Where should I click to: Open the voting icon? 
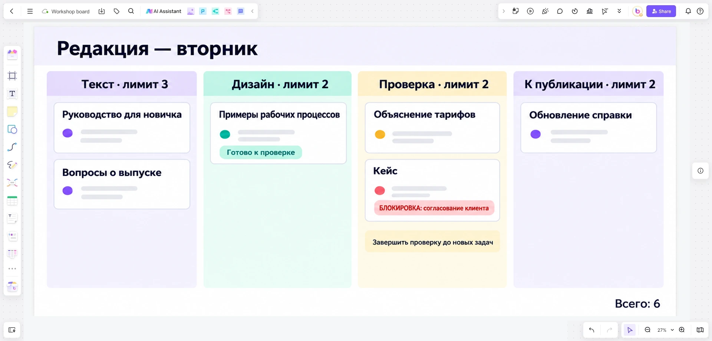click(590, 11)
